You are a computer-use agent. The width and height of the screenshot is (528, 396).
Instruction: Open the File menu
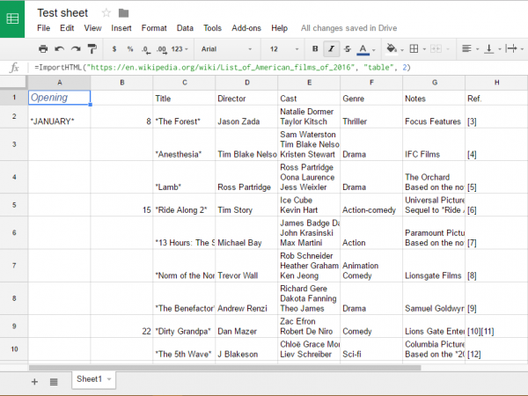(43, 28)
